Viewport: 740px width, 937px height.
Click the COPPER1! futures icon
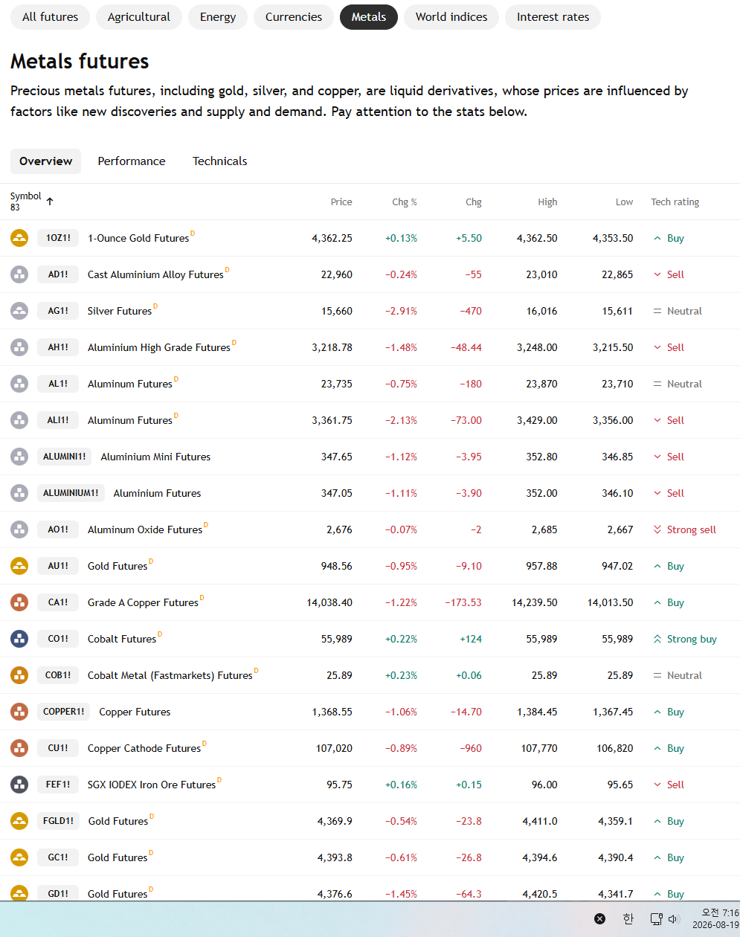19,712
